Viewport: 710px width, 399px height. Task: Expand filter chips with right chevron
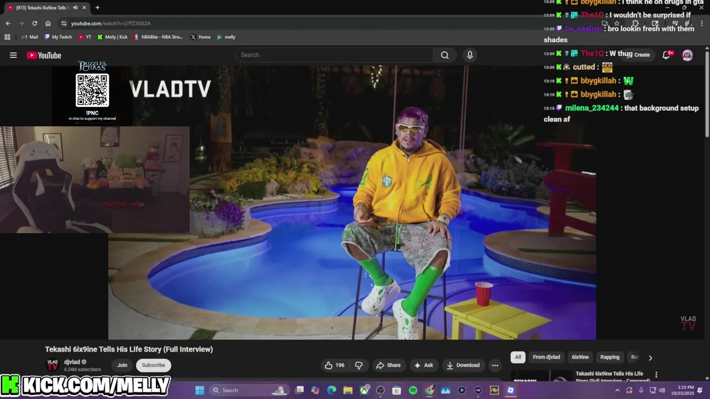click(x=650, y=357)
